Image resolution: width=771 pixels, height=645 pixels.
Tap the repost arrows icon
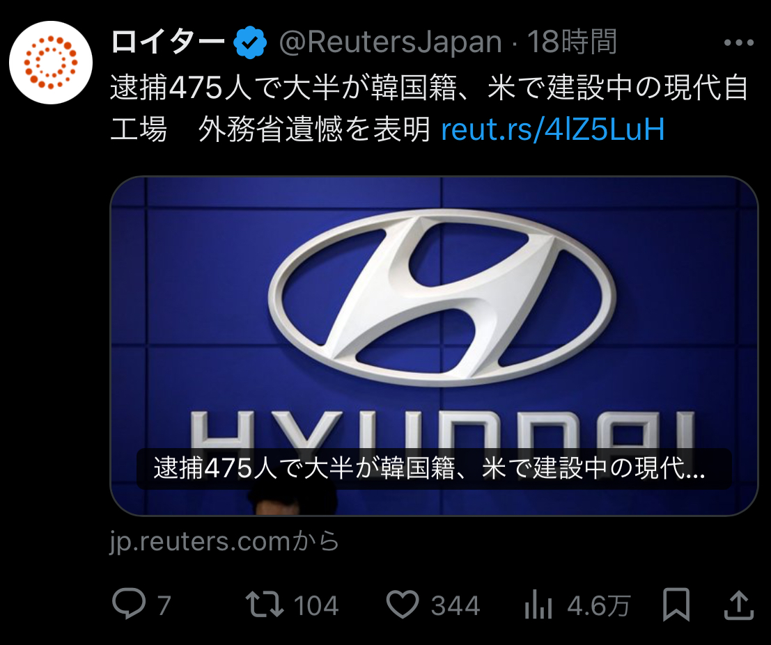265,604
